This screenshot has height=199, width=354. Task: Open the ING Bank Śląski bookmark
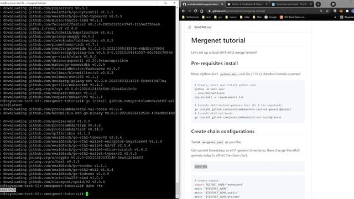click(293, 17)
